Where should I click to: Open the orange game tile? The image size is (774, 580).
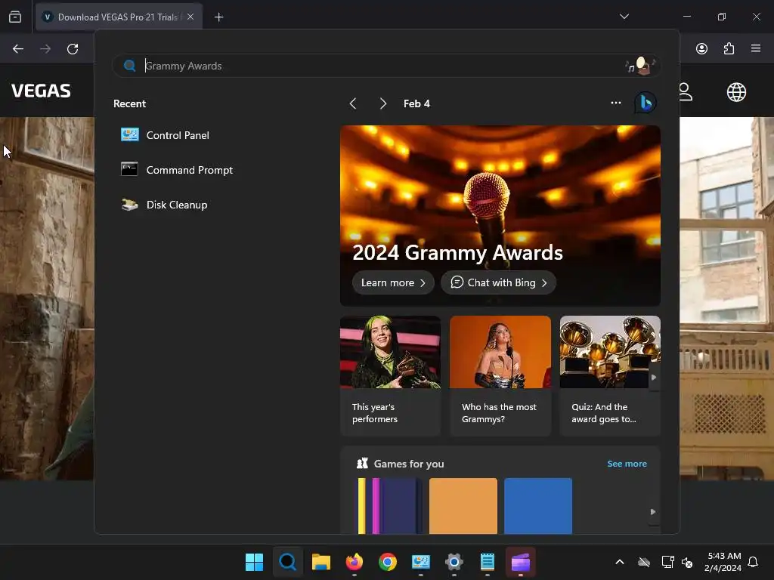(463, 505)
